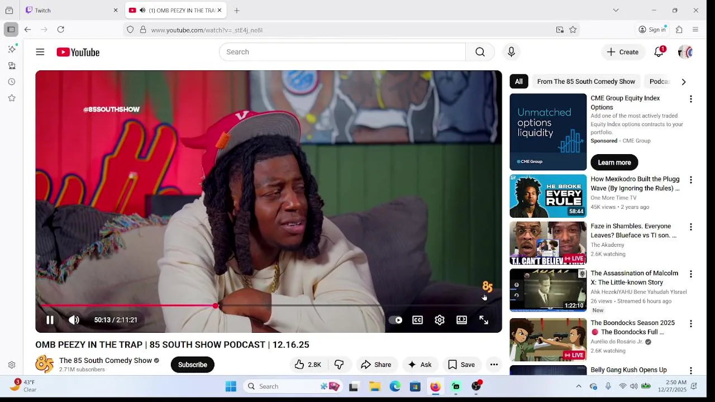Open options for Belly Gang Kush video
Image resolution: width=715 pixels, height=402 pixels.
click(690, 371)
